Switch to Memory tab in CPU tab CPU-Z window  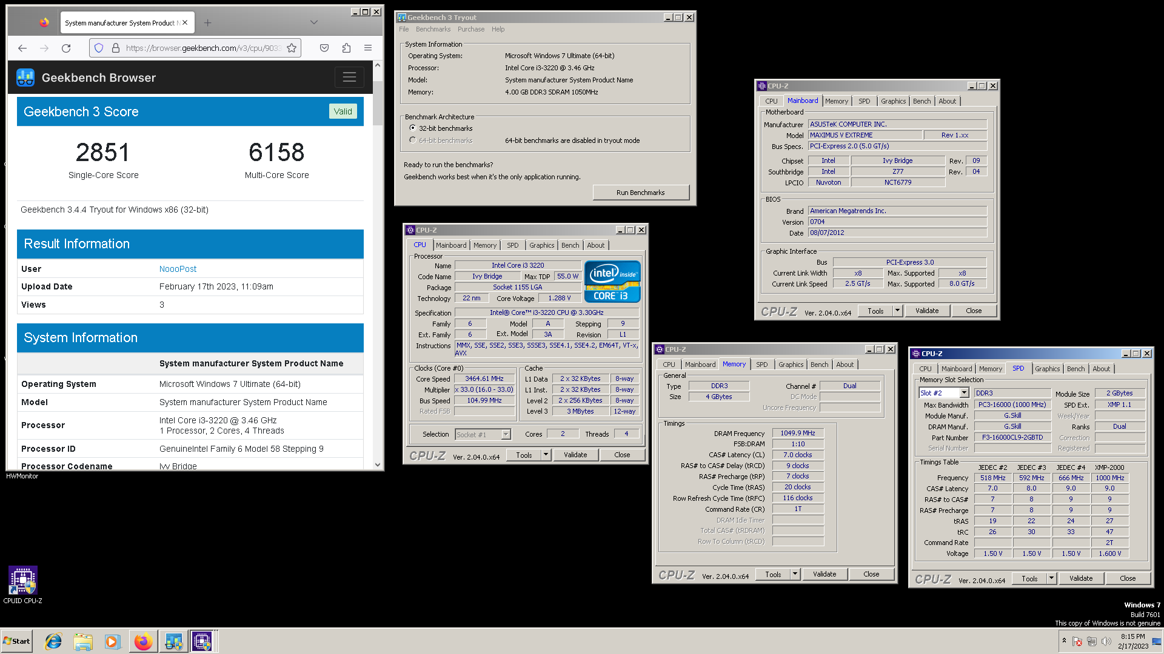pos(484,245)
